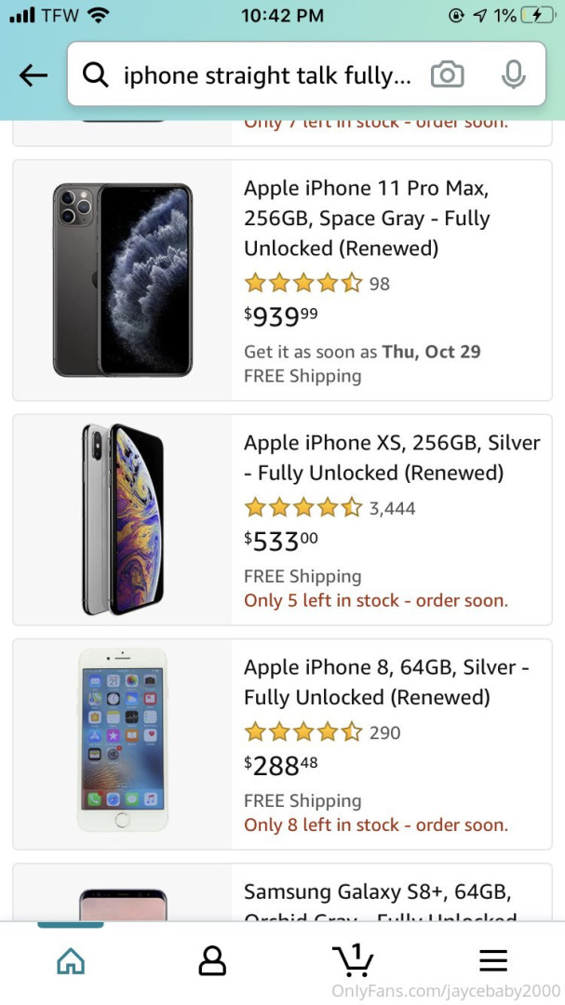Tap the back arrow icon
The height and width of the screenshot is (1005, 565).
tap(33, 75)
